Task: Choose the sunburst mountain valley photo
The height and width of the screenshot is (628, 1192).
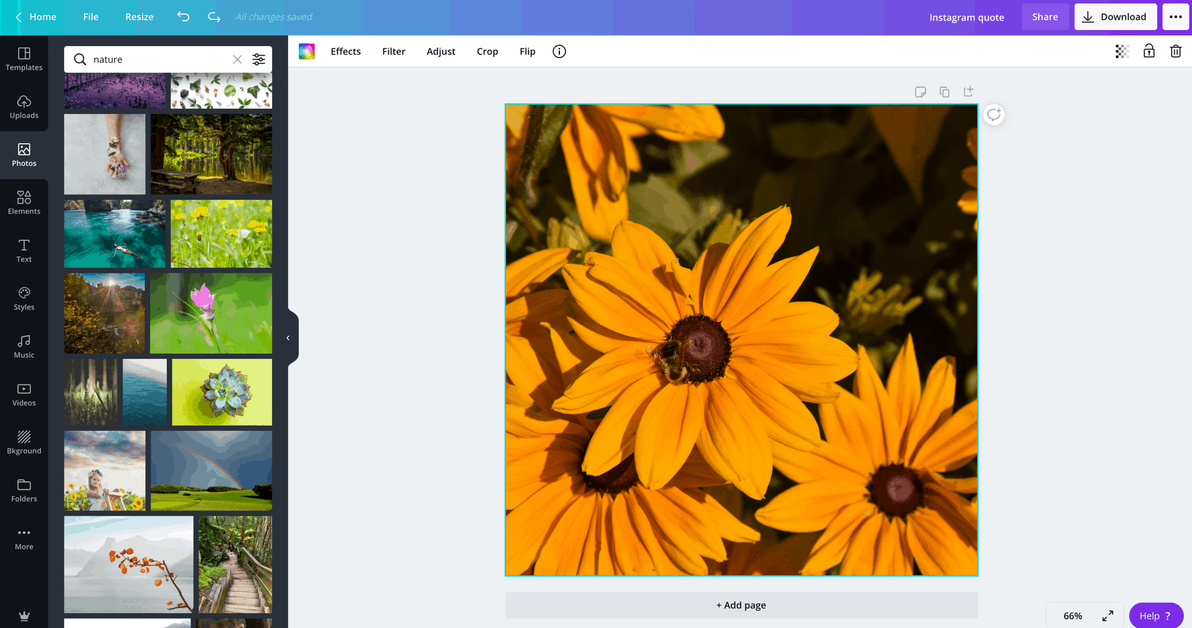Action: tap(104, 313)
